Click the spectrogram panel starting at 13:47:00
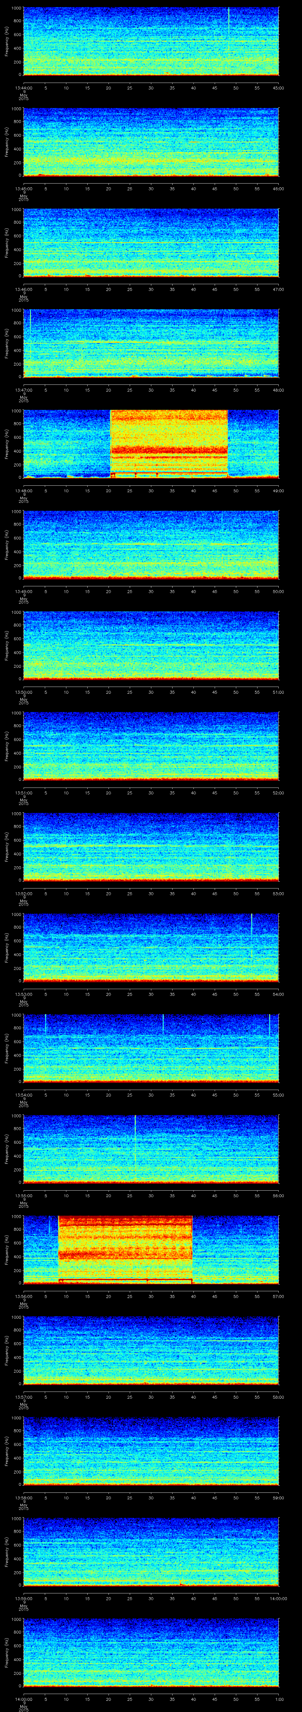302x1712 pixels. click(151, 343)
